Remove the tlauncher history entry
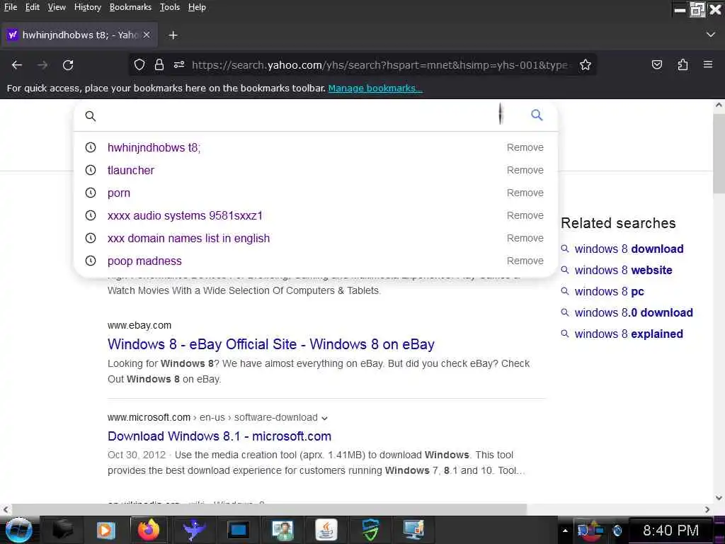 pos(525,170)
